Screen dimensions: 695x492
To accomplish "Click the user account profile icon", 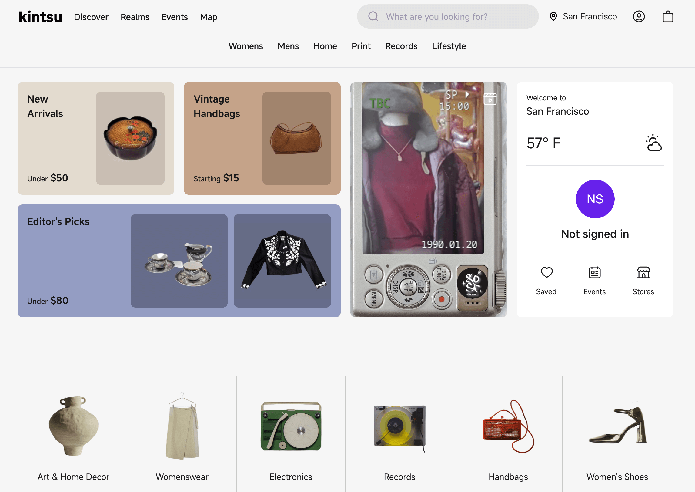I will (x=639, y=16).
